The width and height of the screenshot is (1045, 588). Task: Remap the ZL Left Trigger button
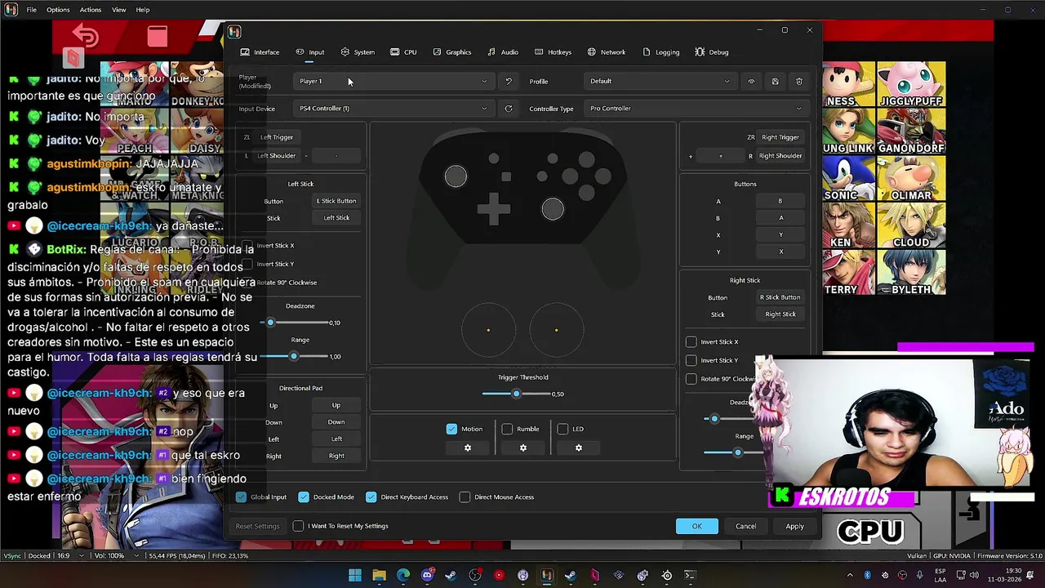coord(277,137)
